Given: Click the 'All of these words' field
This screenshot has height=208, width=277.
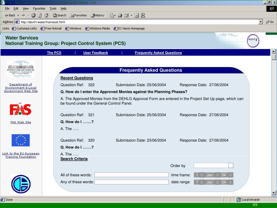Looking at the screenshot, I should (x=131, y=175).
